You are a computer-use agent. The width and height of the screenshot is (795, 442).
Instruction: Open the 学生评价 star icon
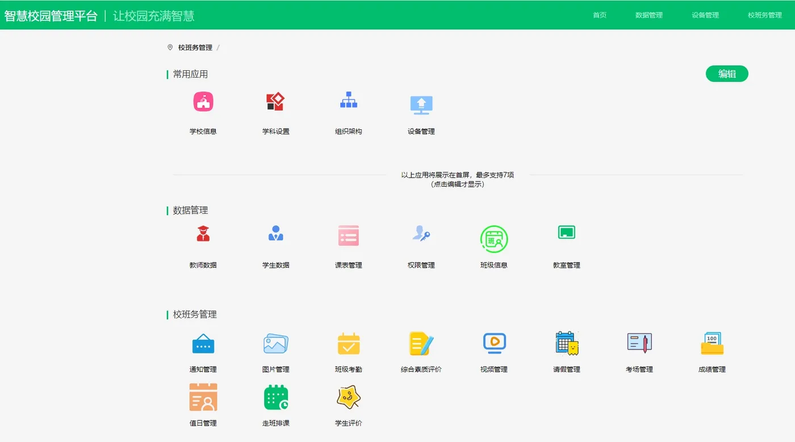[x=348, y=397]
